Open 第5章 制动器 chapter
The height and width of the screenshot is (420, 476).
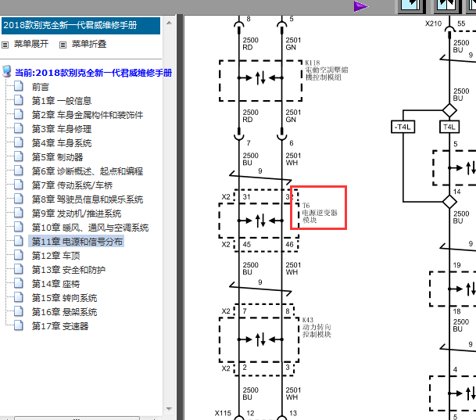[x=57, y=157]
